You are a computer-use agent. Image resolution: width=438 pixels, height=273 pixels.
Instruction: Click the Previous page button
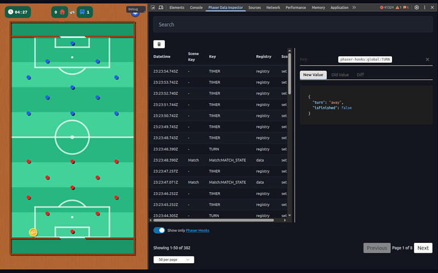(x=377, y=248)
